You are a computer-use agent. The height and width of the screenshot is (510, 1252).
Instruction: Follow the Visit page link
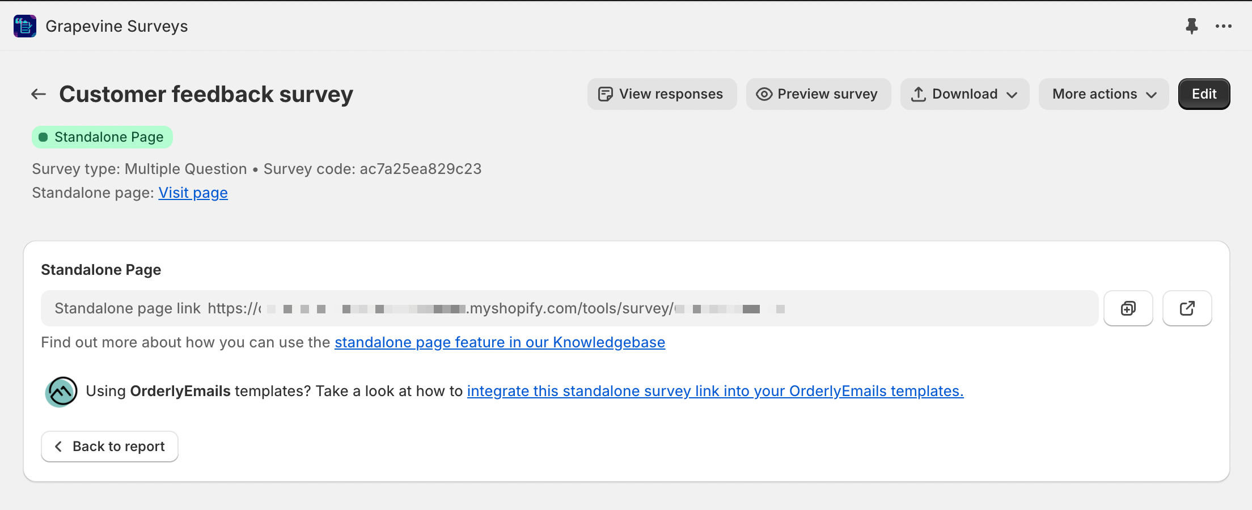(x=193, y=193)
